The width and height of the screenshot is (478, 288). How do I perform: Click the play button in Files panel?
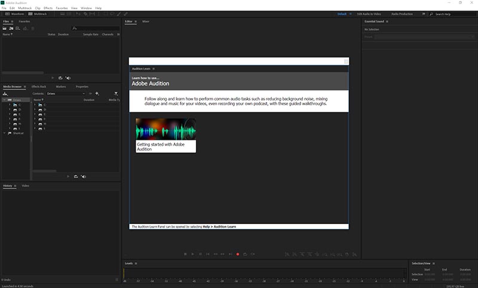[53, 78]
